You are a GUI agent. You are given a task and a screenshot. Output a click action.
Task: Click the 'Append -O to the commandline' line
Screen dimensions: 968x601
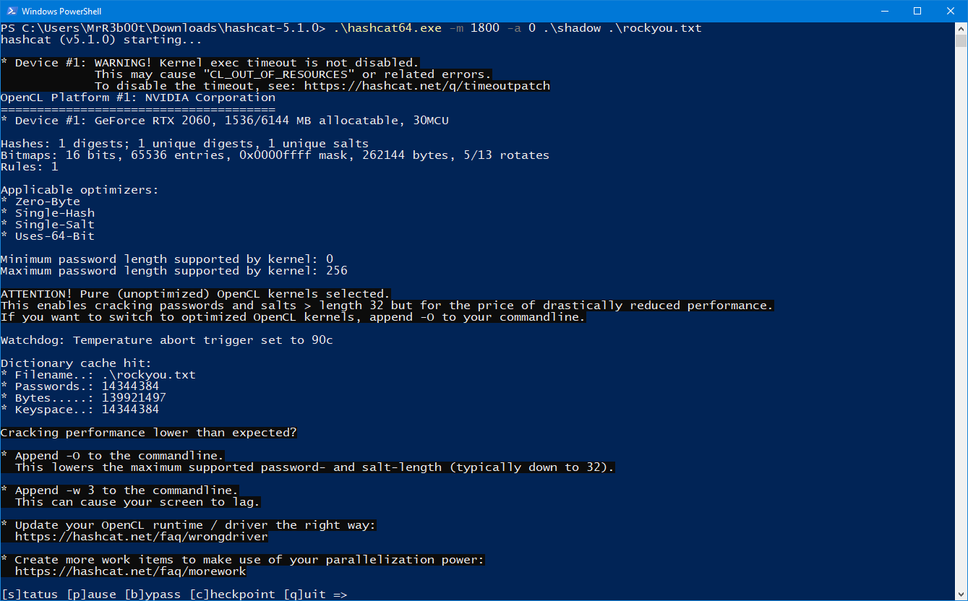[x=113, y=456]
